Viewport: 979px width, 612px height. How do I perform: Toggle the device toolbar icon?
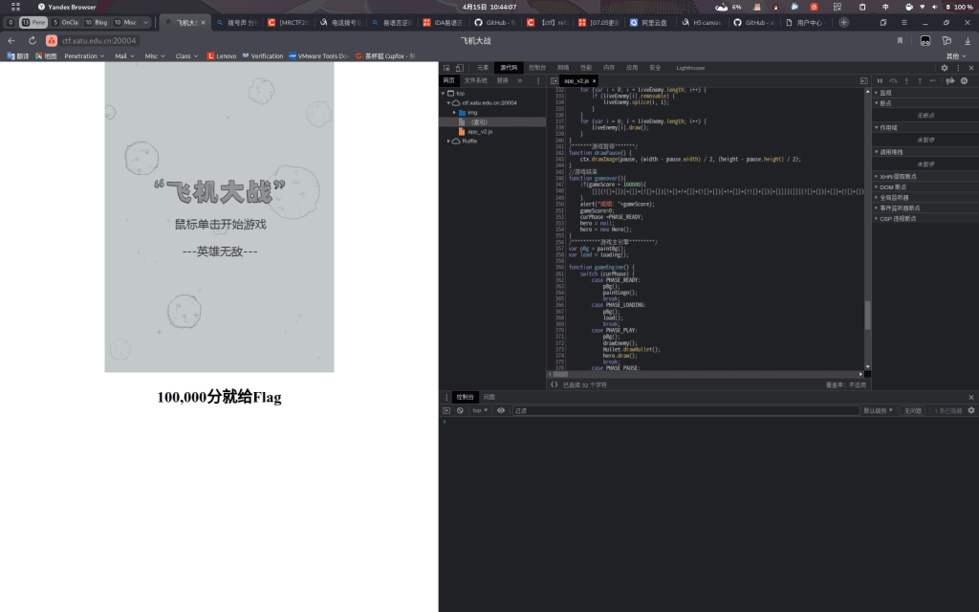pyautogui.click(x=460, y=68)
